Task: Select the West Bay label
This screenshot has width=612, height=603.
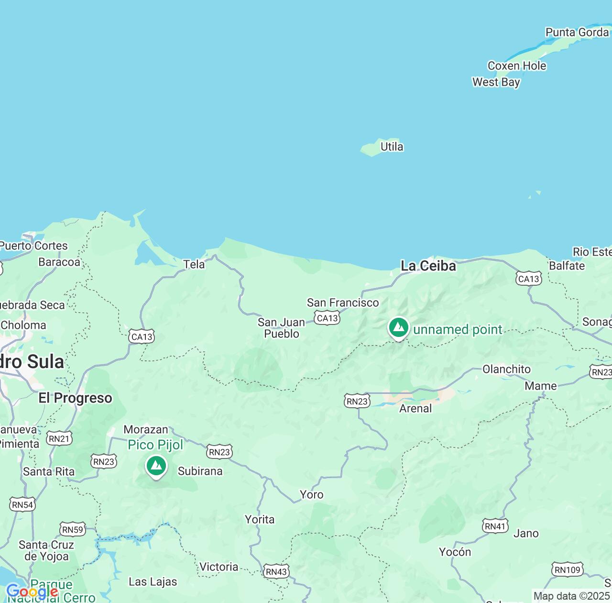Action: click(x=496, y=82)
